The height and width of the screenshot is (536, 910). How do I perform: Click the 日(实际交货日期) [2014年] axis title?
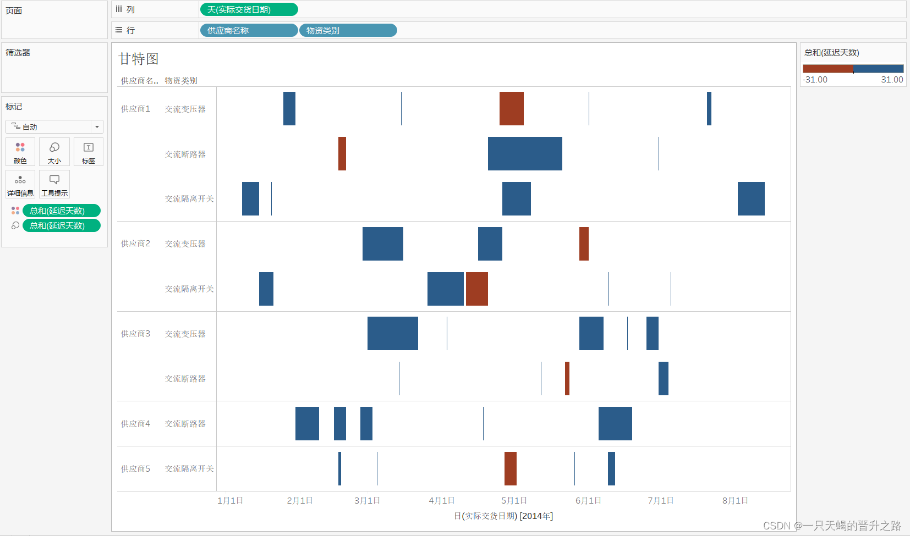(503, 516)
